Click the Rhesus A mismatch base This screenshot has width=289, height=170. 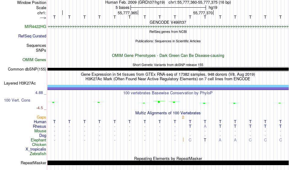pos(205,126)
